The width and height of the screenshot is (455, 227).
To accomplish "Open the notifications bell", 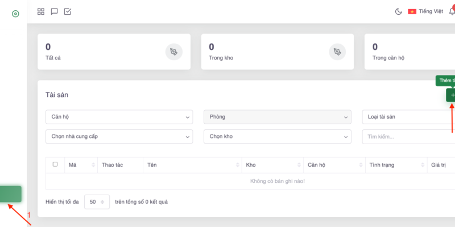I will [452, 11].
